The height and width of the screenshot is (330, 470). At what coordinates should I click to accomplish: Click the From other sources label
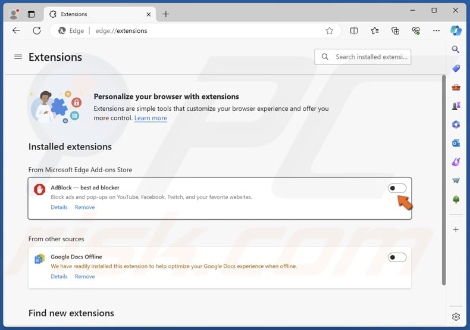pos(56,239)
